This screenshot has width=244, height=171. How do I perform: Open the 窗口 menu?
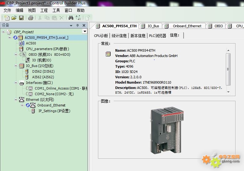click(x=68, y=10)
